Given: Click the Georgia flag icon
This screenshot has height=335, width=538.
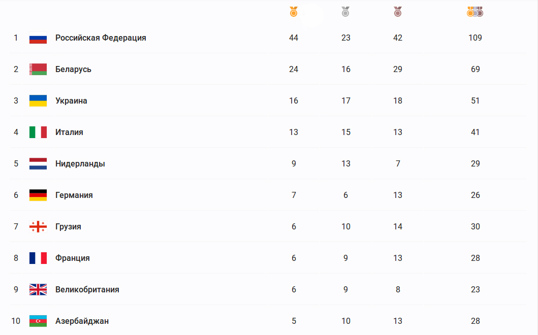Looking at the screenshot, I should click(38, 227).
